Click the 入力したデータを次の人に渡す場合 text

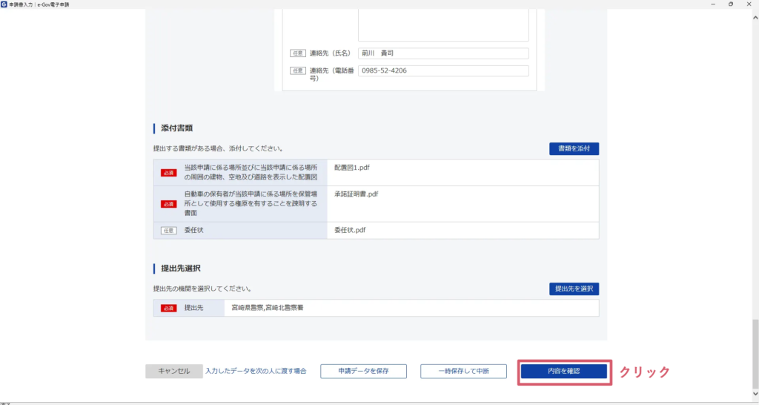coord(256,371)
